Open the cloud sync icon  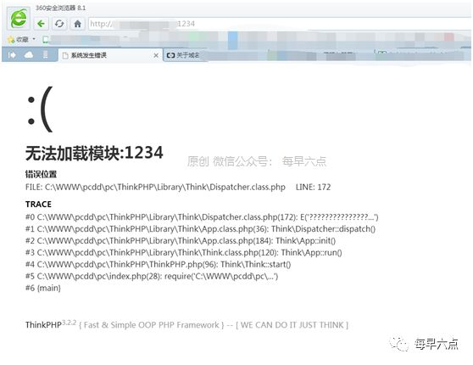coord(29,55)
